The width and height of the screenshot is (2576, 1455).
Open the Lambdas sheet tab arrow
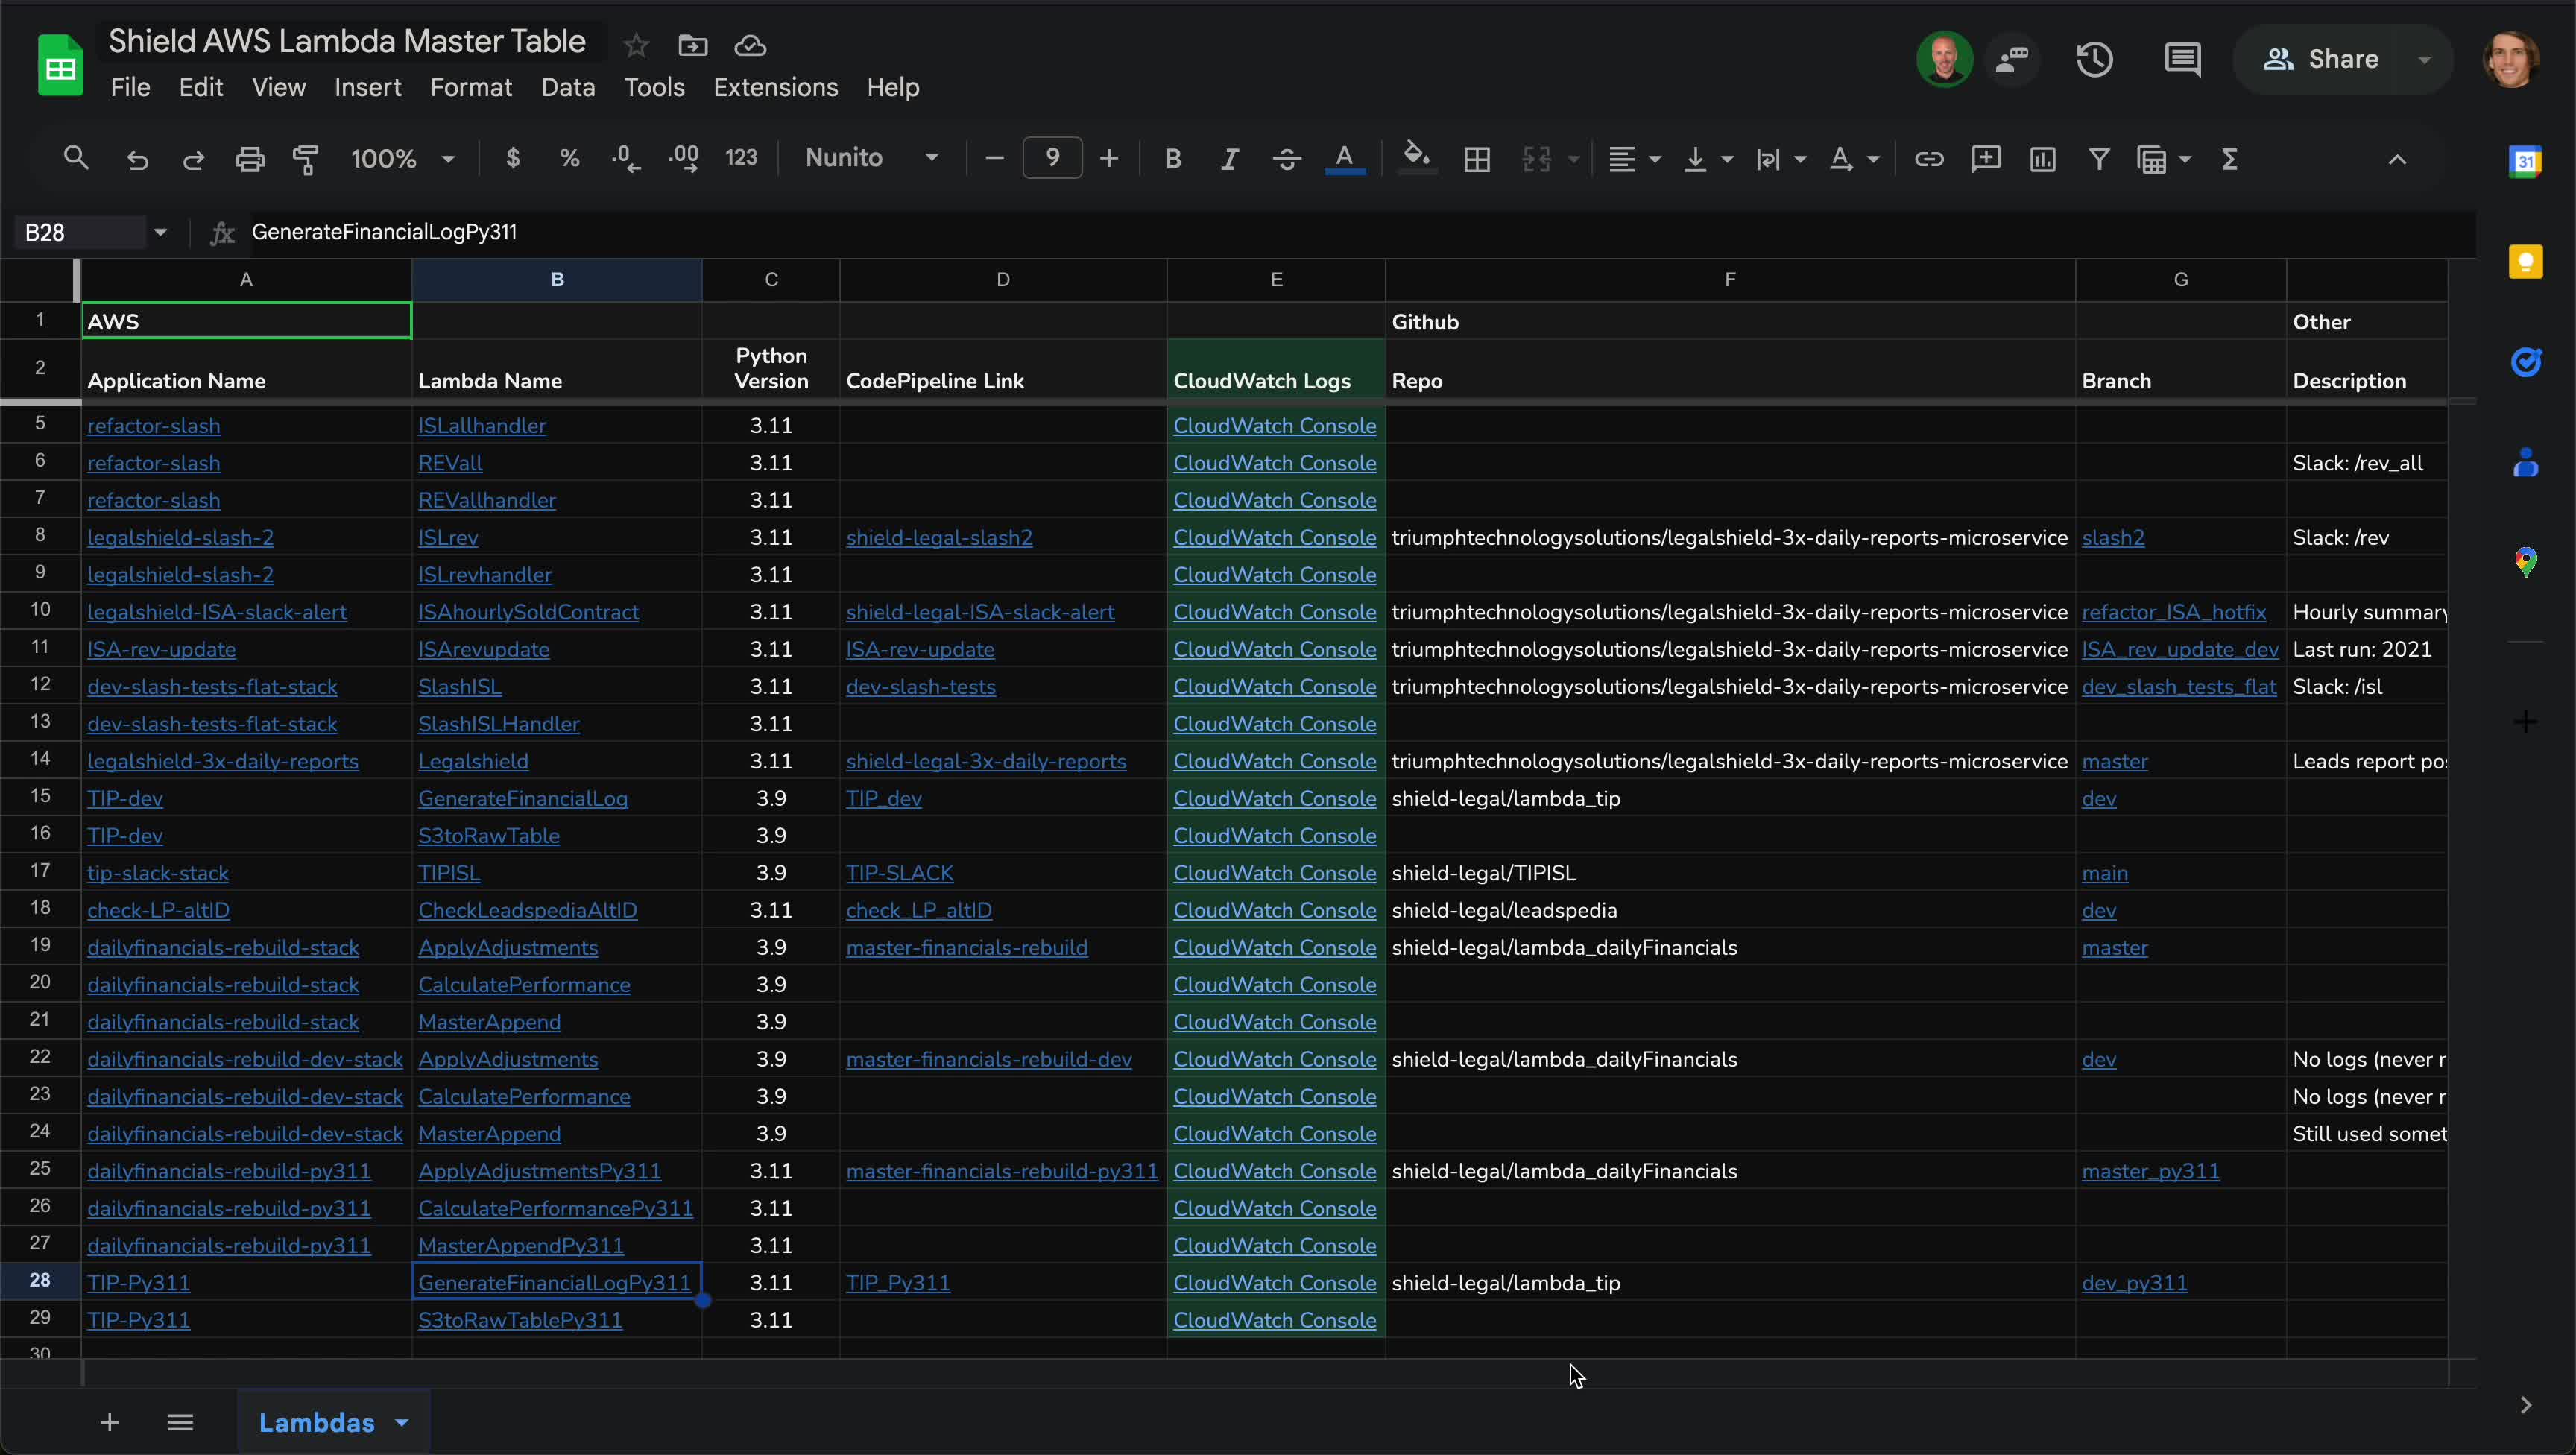402,1422
